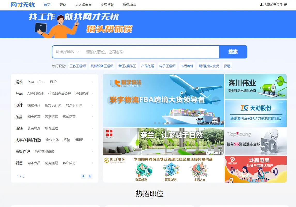The image size is (296, 207).
Task: Open the 人才运营官 navigation tab
Action: point(84,5)
